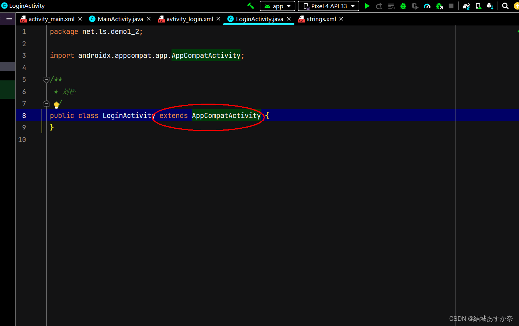Screen dimensions: 519x326
Task: Open the Pixel 4 API 33 device dropdown
Action: click(328, 6)
